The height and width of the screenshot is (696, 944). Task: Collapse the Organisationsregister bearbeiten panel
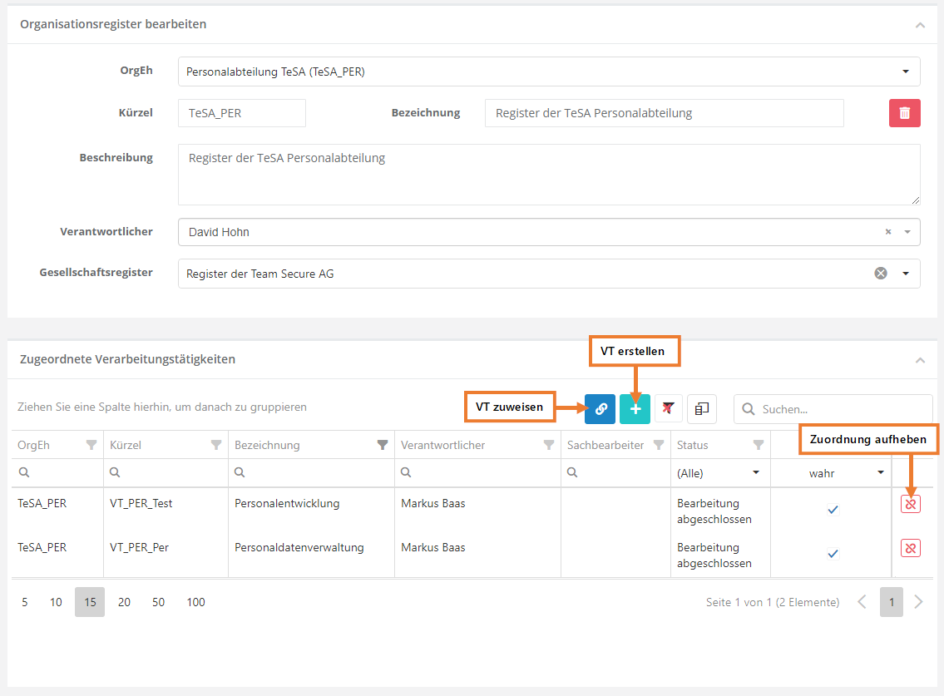920,25
